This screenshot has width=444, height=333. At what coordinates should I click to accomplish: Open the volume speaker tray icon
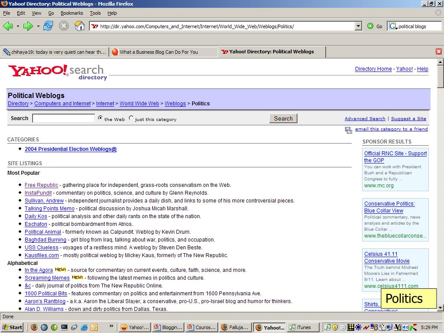click(x=405, y=327)
